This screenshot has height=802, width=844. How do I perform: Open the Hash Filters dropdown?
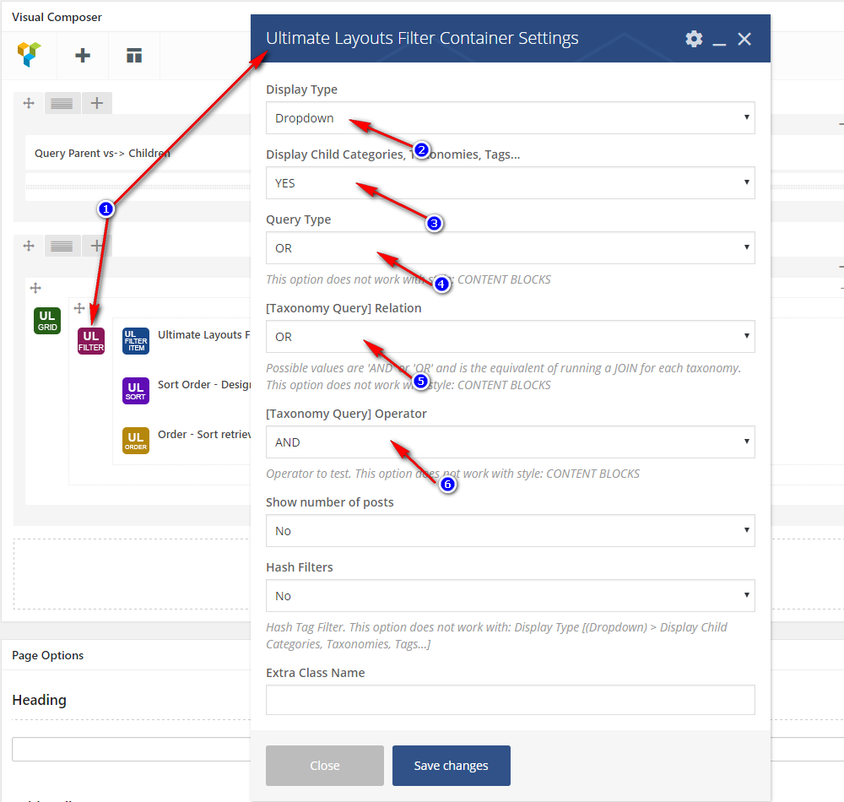click(510, 596)
